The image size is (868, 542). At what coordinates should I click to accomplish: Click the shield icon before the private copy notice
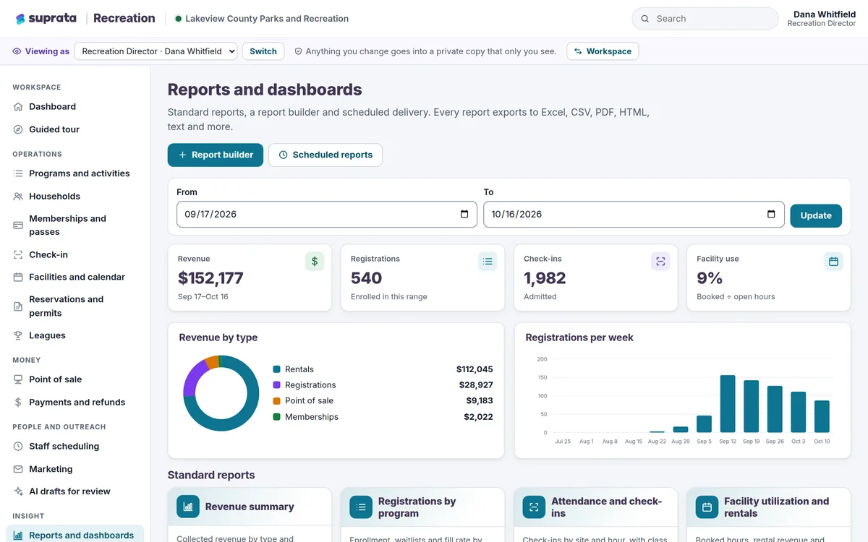(x=298, y=51)
